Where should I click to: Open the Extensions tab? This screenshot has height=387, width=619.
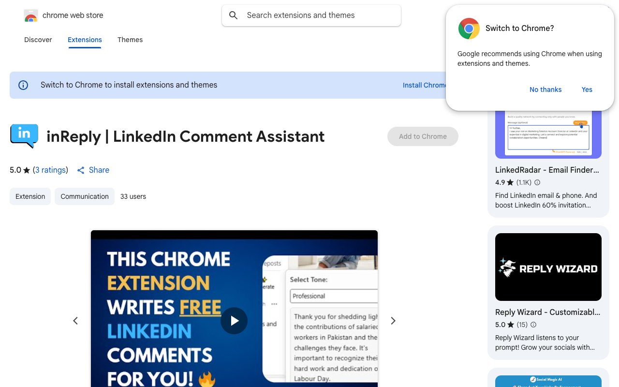(x=85, y=40)
